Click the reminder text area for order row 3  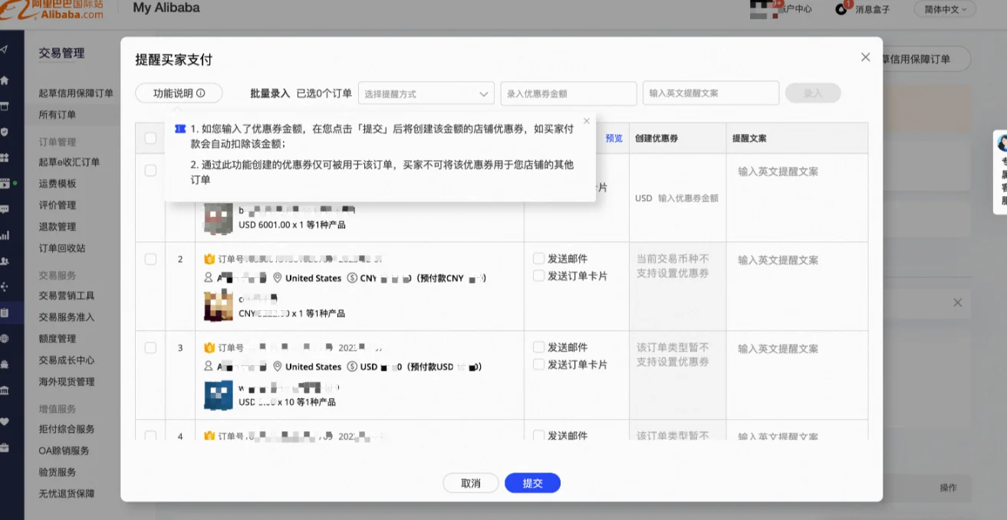pos(797,375)
